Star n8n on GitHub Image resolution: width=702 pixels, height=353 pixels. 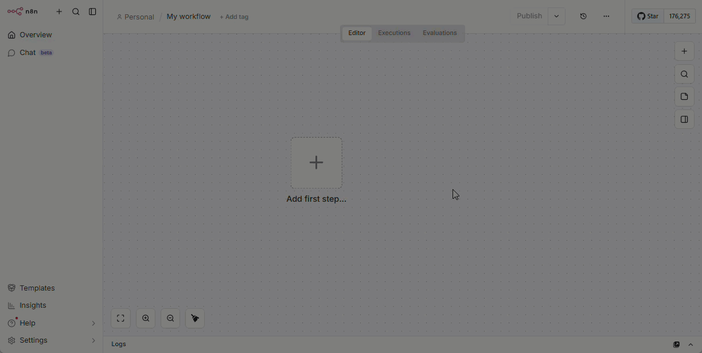pos(648,16)
